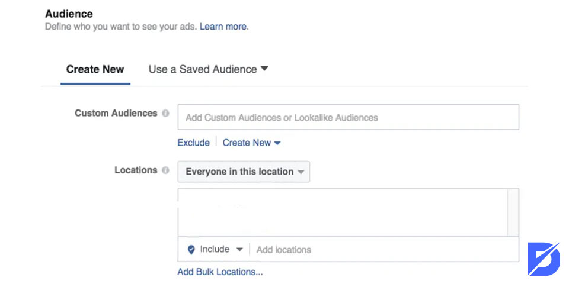Switch to the Create New tab

pos(95,69)
